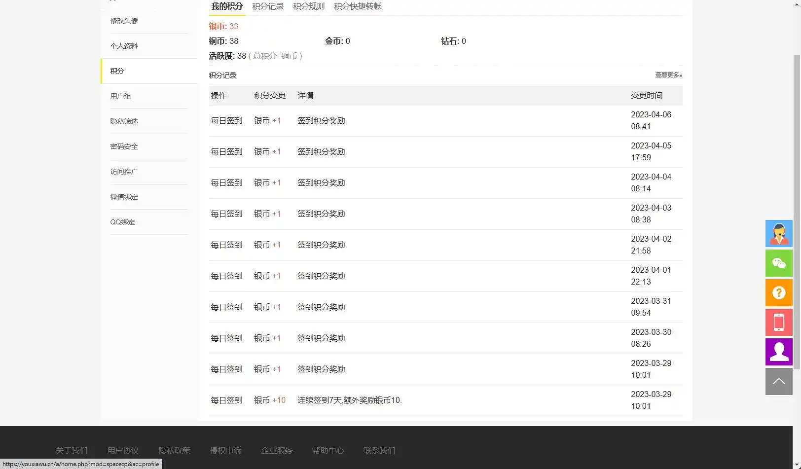Click the customer service avatar icon
Image resolution: width=801 pixels, height=469 pixels.
coord(779,233)
